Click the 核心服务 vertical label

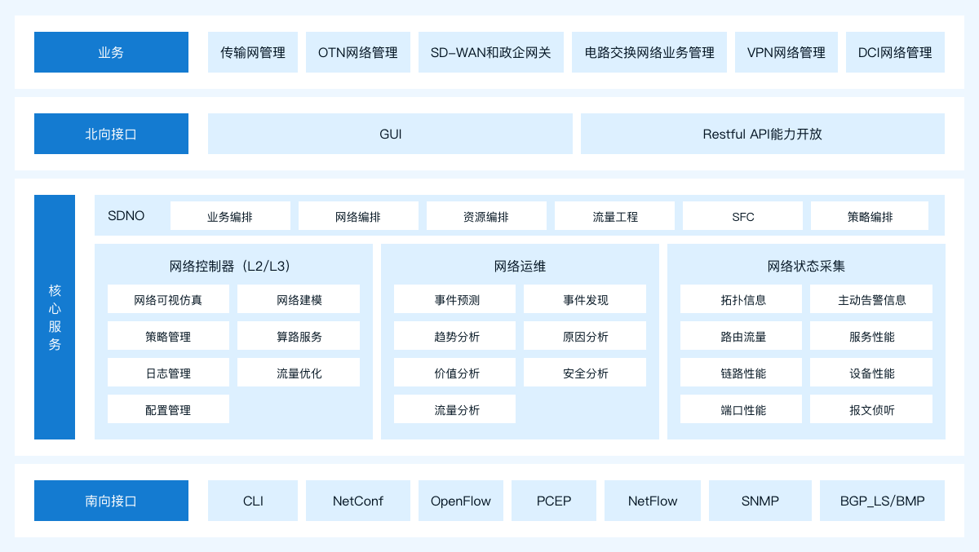point(55,317)
